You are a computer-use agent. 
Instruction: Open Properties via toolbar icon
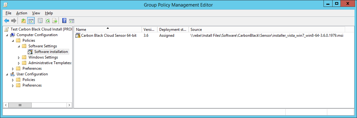coord(40,21)
